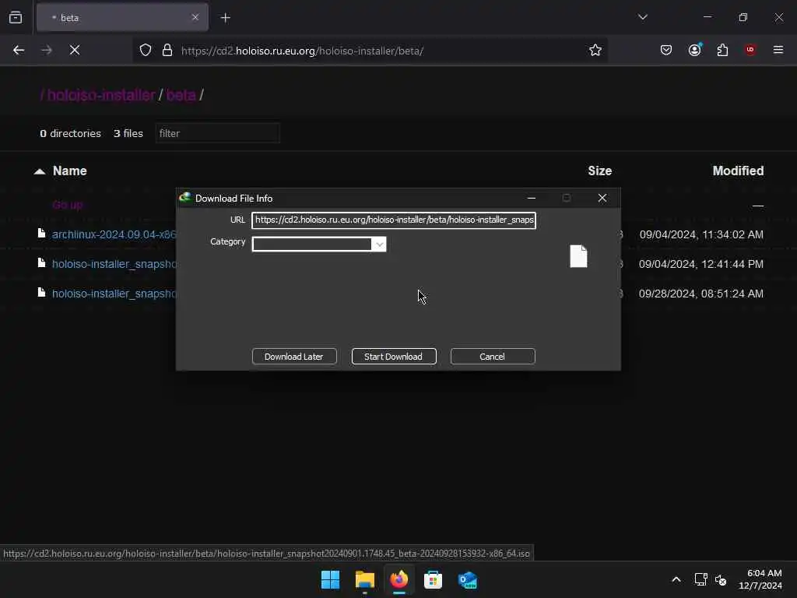
Task: Open File Explorer from the taskbar
Action: [365, 579]
